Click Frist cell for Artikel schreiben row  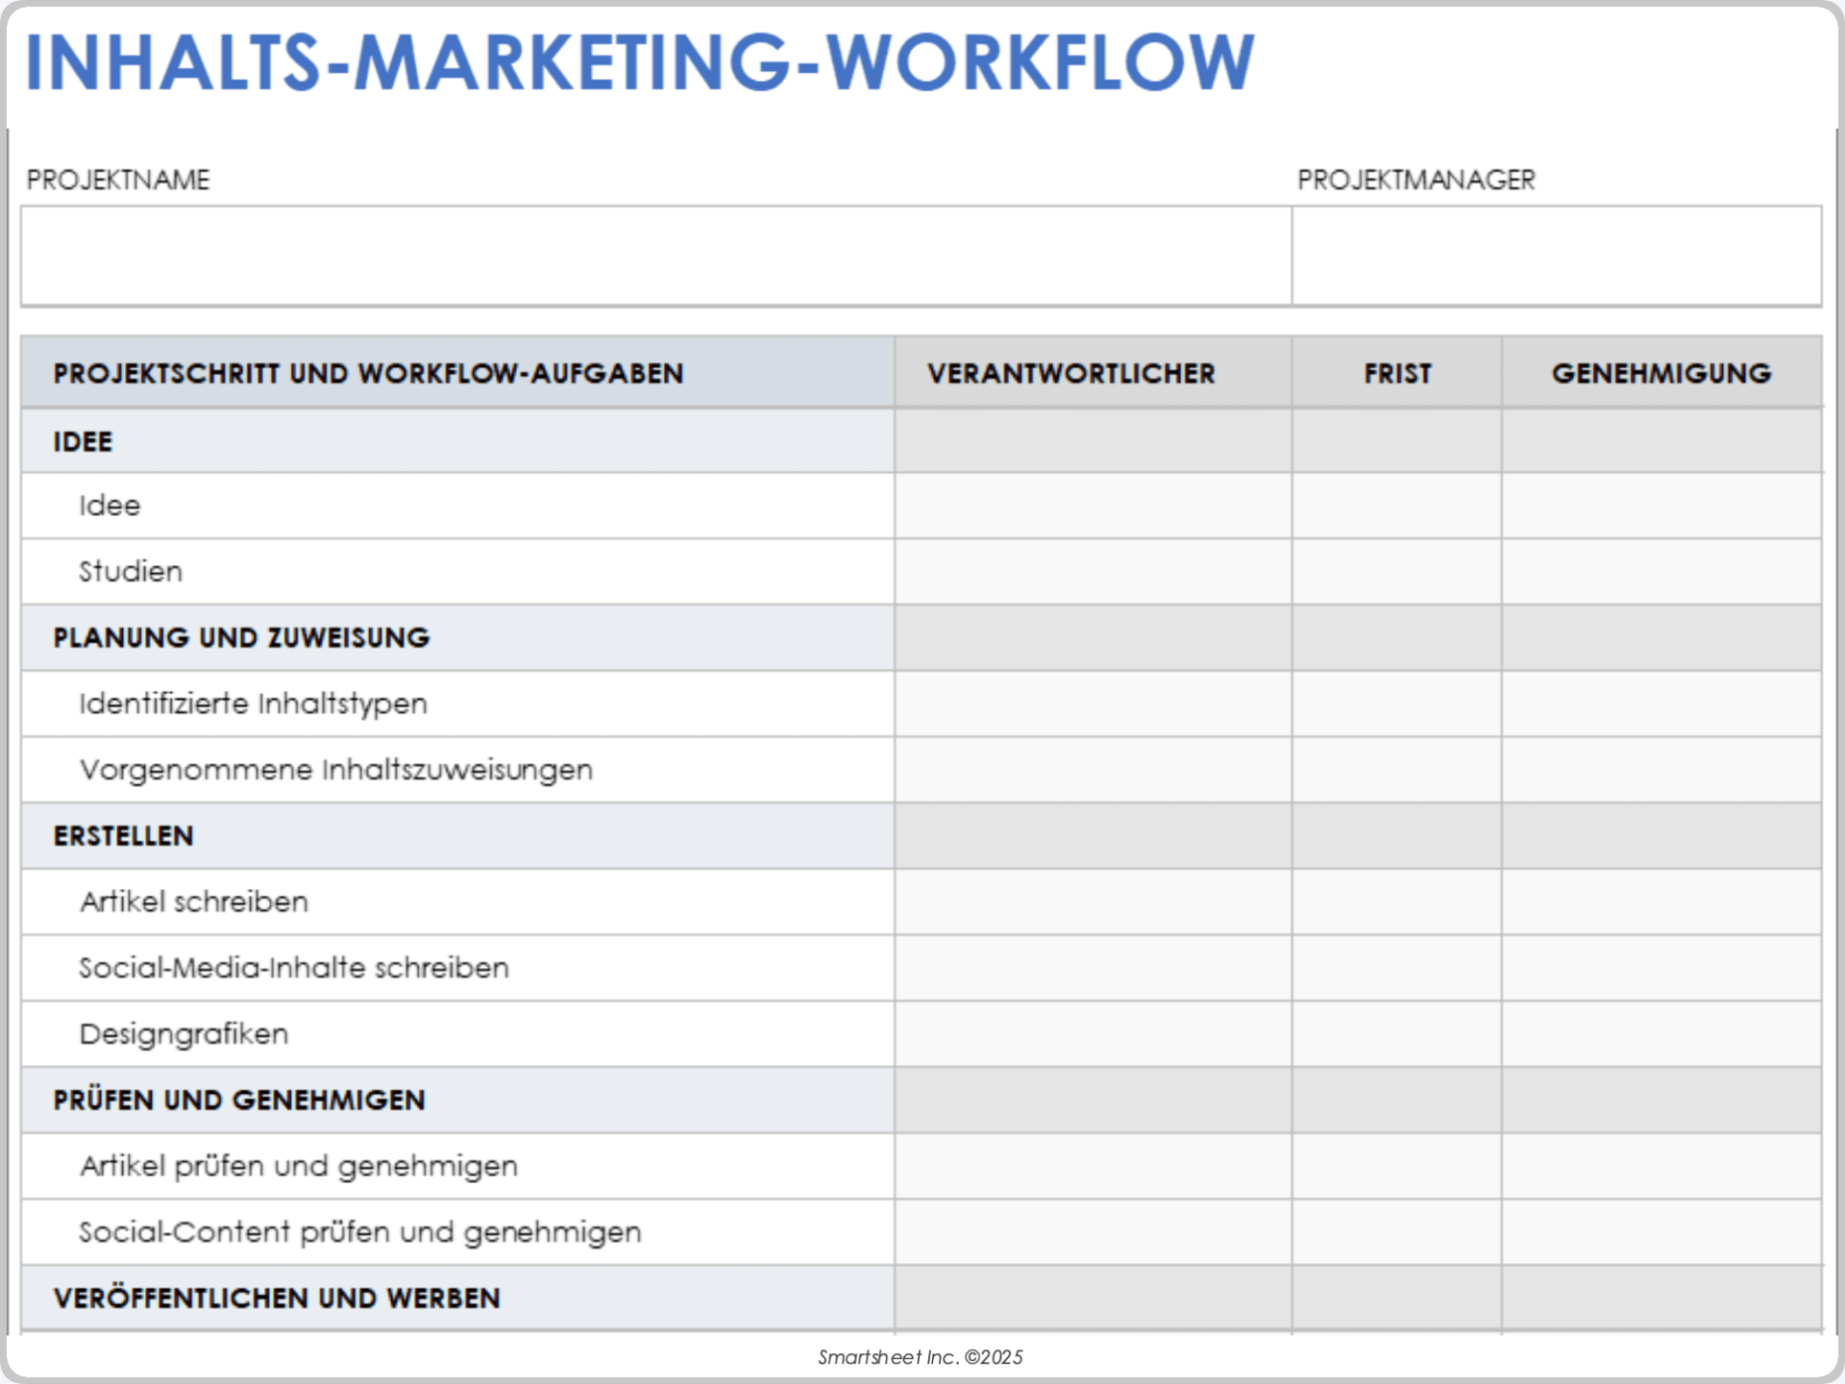1397,902
